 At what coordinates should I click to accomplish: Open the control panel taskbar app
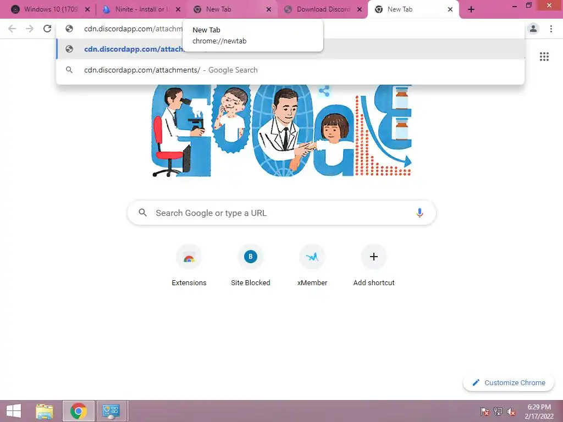tap(111, 411)
